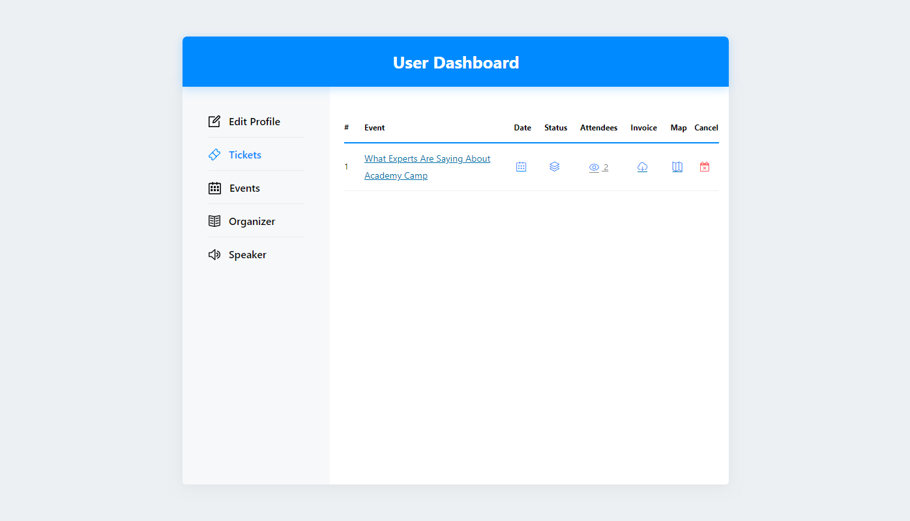Click the Map column header
Screen dimensions: 910x521
click(x=679, y=128)
